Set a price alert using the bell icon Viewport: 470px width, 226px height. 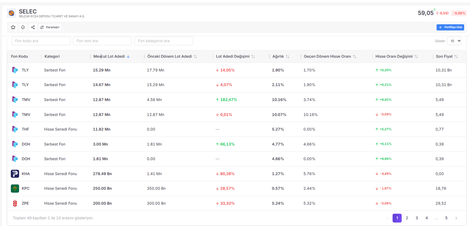[x=23, y=27]
